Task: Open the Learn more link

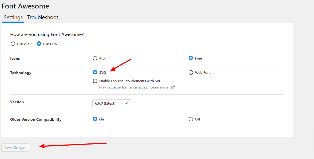Action: point(159,87)
